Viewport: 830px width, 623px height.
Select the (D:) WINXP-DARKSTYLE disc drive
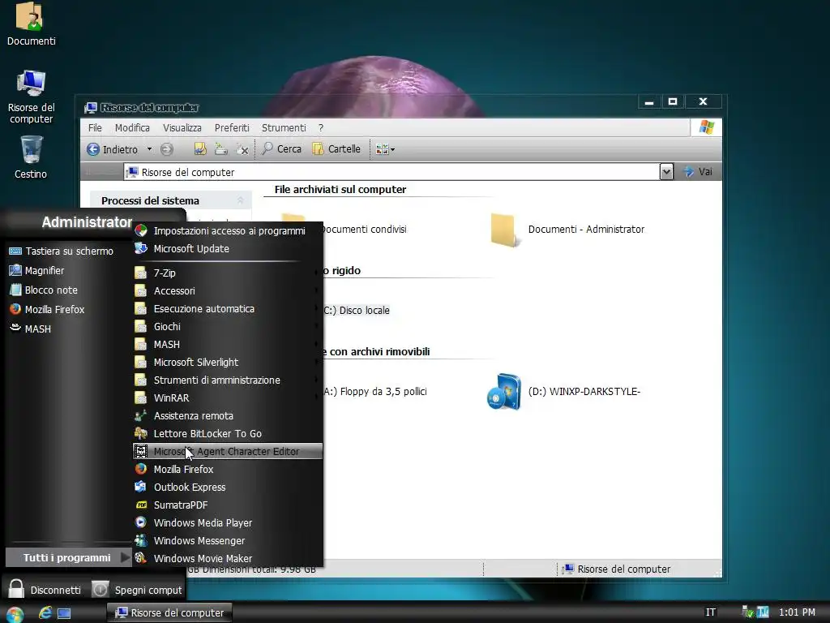pos(564,392)
